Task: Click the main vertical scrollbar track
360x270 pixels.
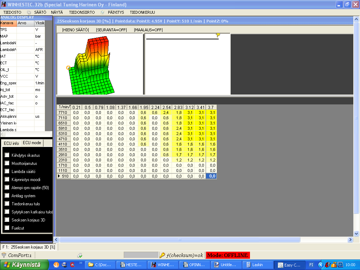Action: tap(356, 126)
